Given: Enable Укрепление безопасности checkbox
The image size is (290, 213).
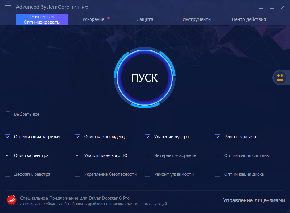Looking at the screenshot, I should pos(77,174).
